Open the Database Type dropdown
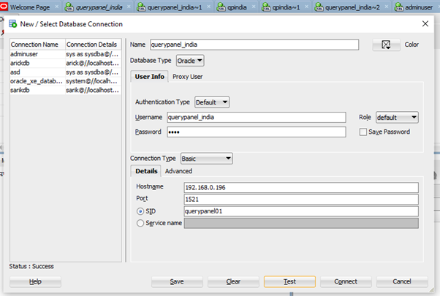The height and width of the screenshot is (296, 440). click(x=190, y=61)
